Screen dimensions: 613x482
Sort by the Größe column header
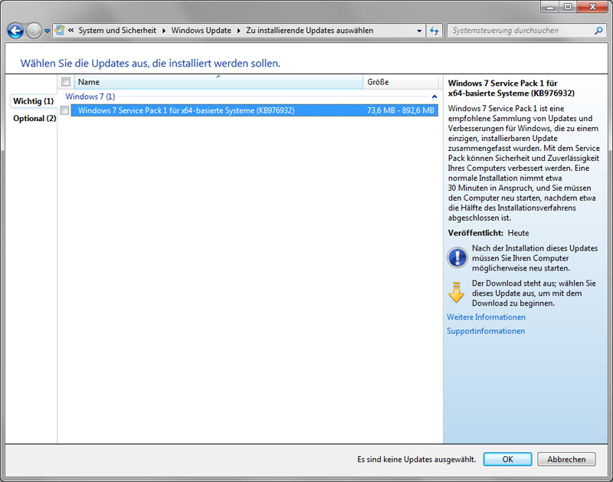[400, 82]
